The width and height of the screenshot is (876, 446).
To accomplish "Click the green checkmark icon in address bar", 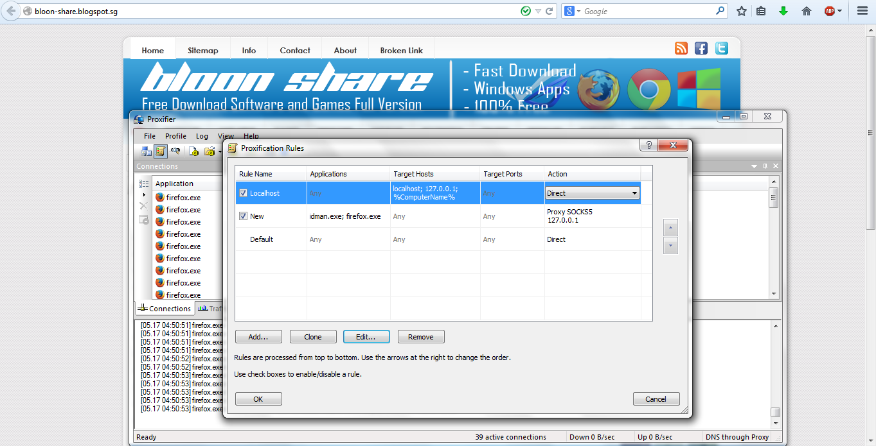I will point(526,11).
